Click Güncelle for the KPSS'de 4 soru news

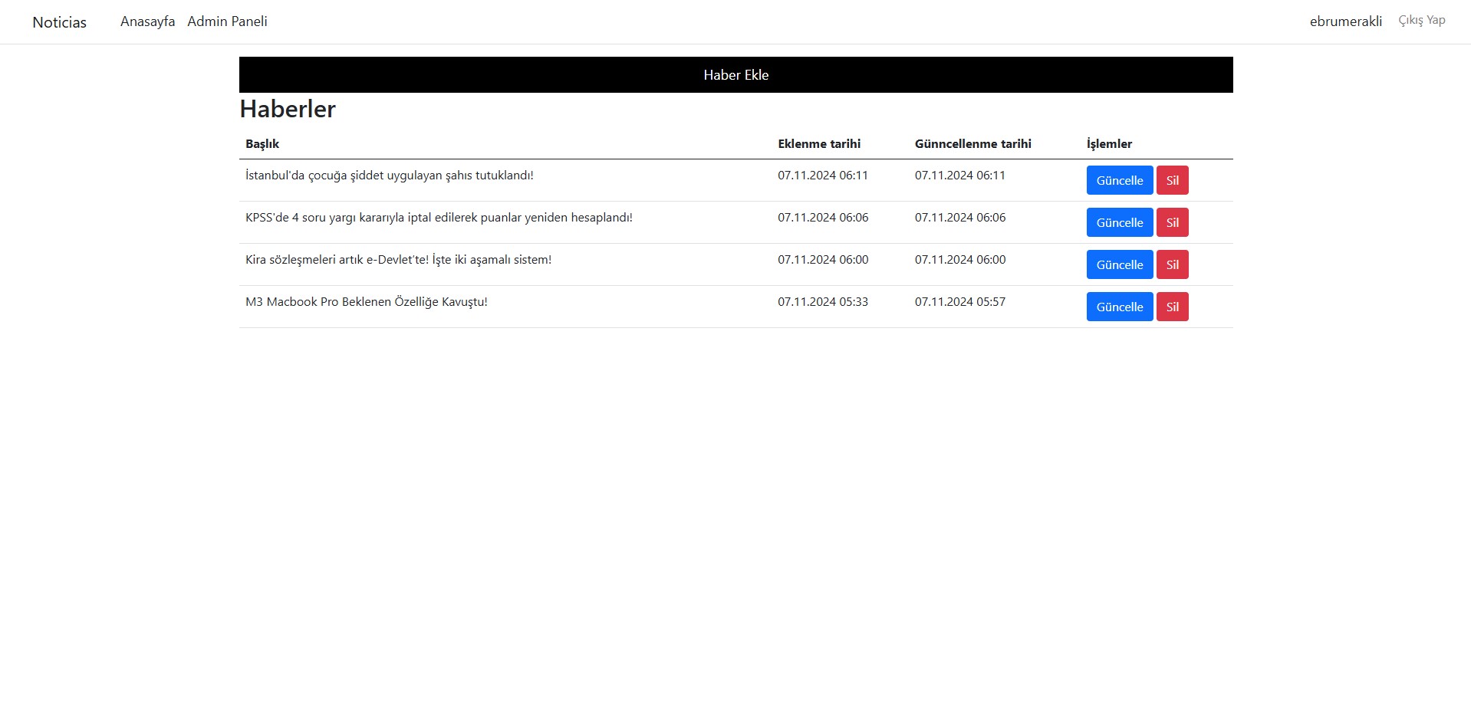tap(1119, 223)
